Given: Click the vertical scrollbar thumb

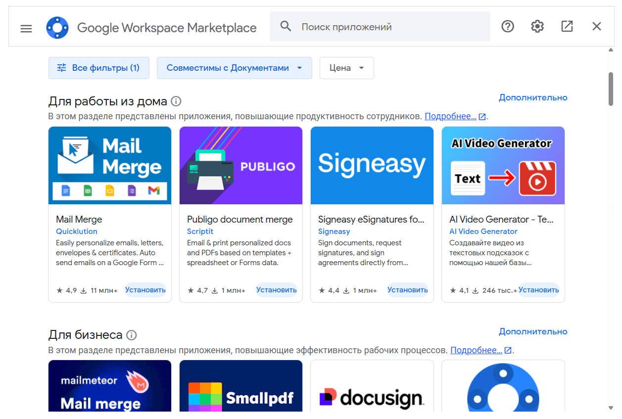Looking at the screenshot, I should (x=611, y=89).
